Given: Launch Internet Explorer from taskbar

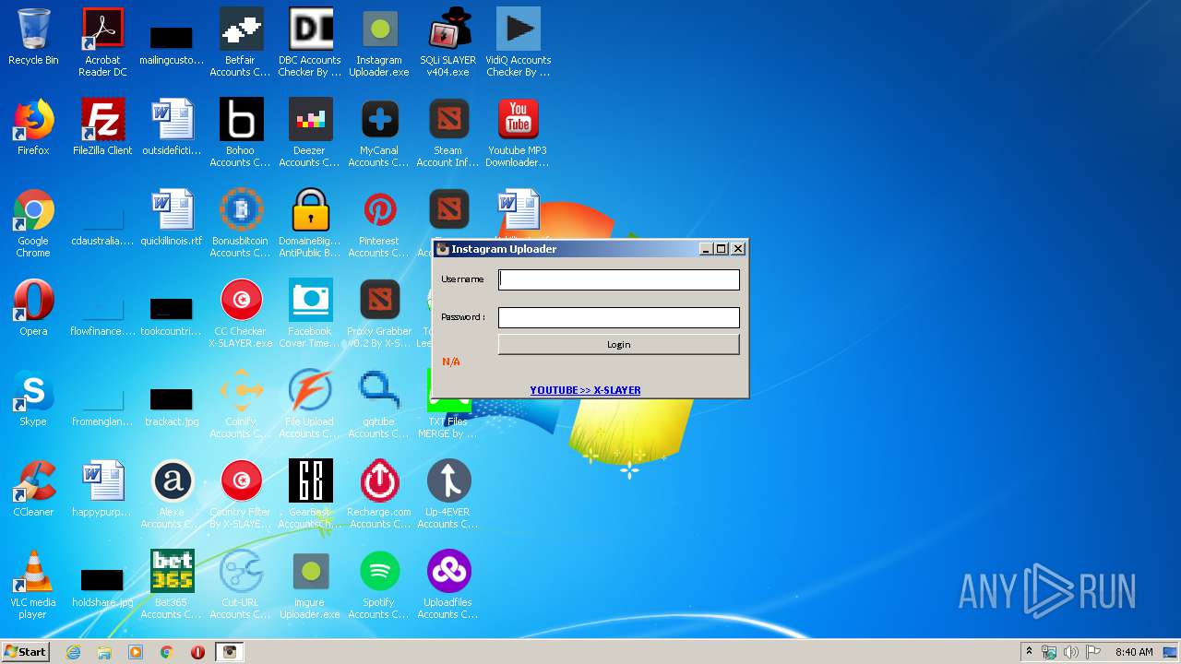Looking at the screenshot, I should click(73, 652).
